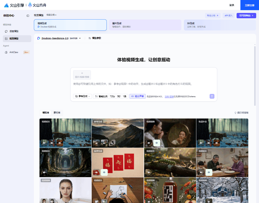This screenshot has width=259, height=203.
Task: Open the red 福 envelopes template thumbnail
Action: 118,162
